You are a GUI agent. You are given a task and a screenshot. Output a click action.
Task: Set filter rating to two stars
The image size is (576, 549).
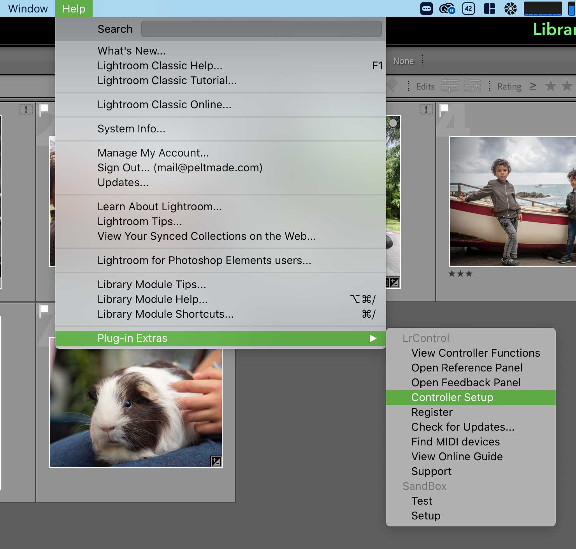[x=567, y=86]
